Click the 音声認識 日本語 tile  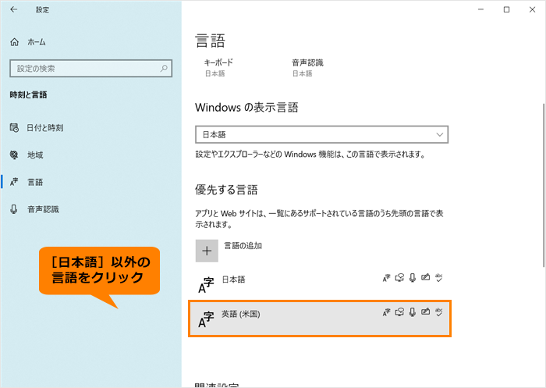[x=307, y=68]
